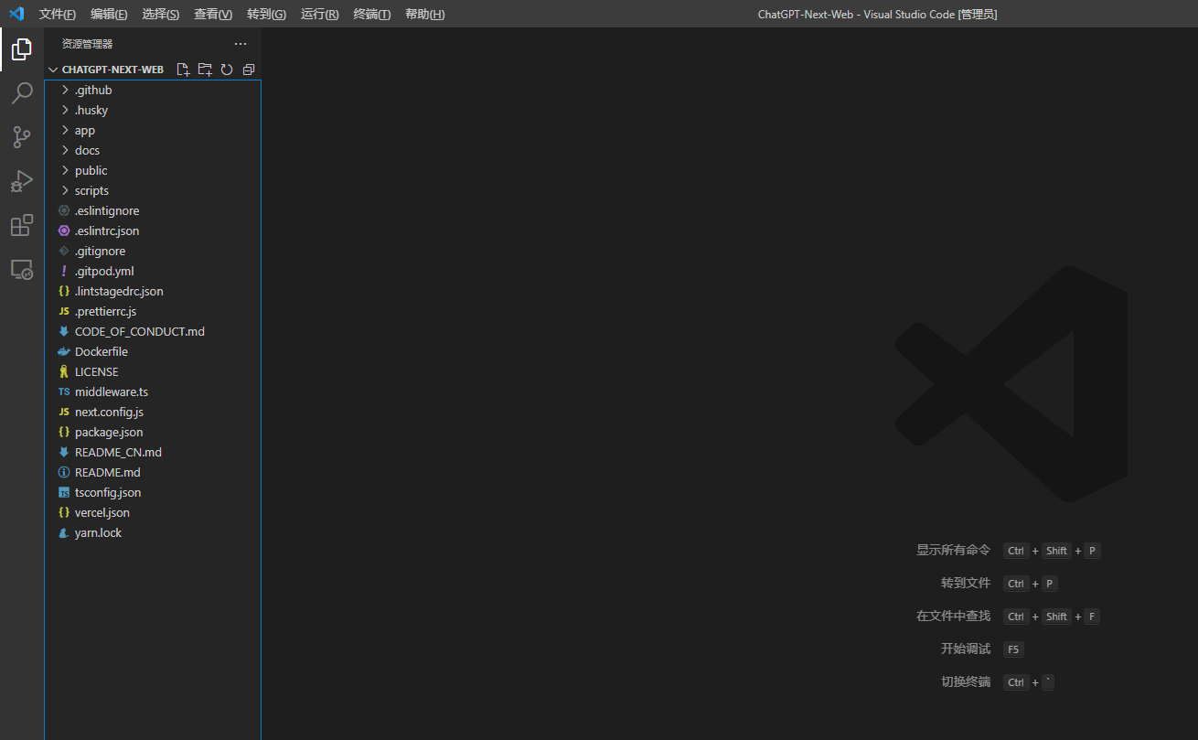Open the 选择(S) menu
Image resolution: width=1198 pixels, height=740 pixels.
point(161,14)
